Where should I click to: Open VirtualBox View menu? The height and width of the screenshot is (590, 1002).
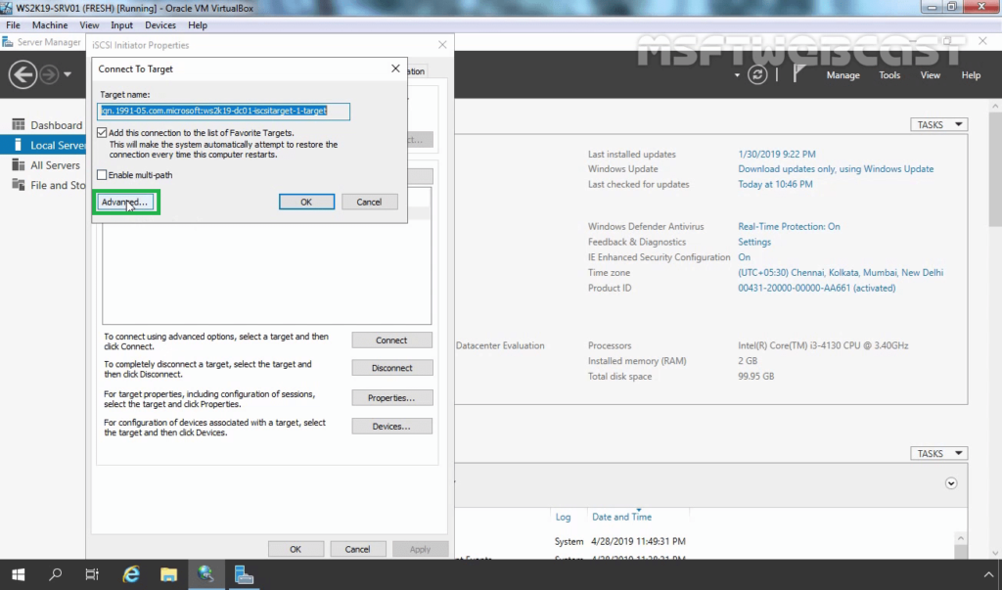click(x=89, y=24)
